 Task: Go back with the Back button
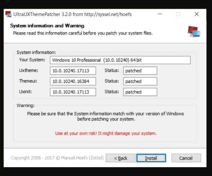point(120,158)
